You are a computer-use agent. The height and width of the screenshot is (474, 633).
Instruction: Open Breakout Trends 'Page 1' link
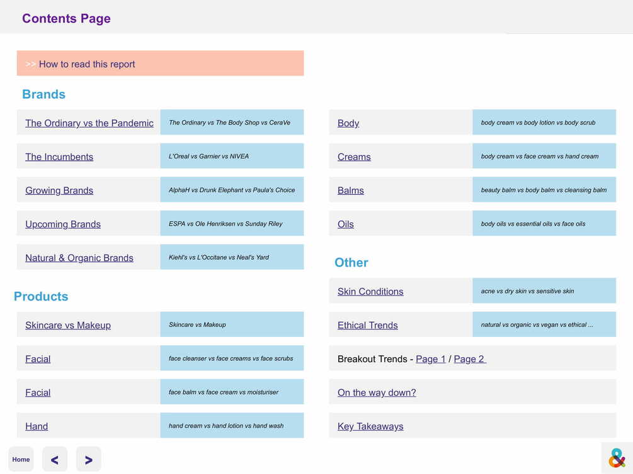[x=431, y=359]
